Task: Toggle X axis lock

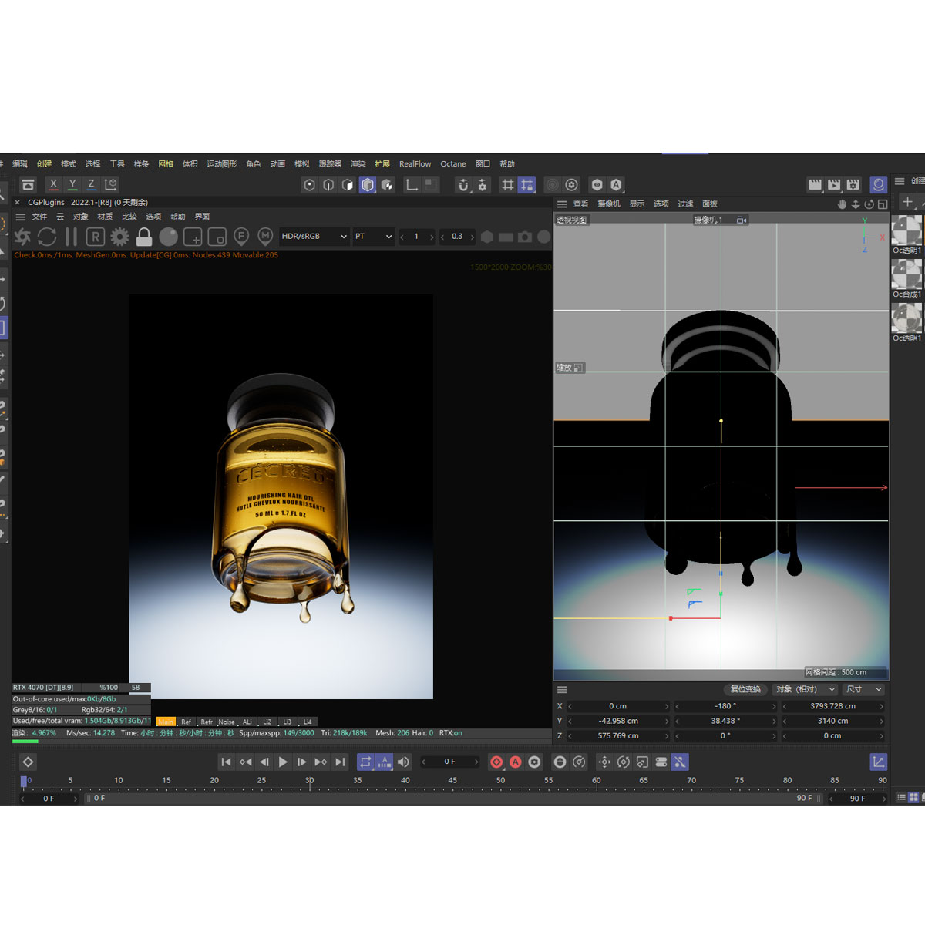Action: click(x=53, y=185)
